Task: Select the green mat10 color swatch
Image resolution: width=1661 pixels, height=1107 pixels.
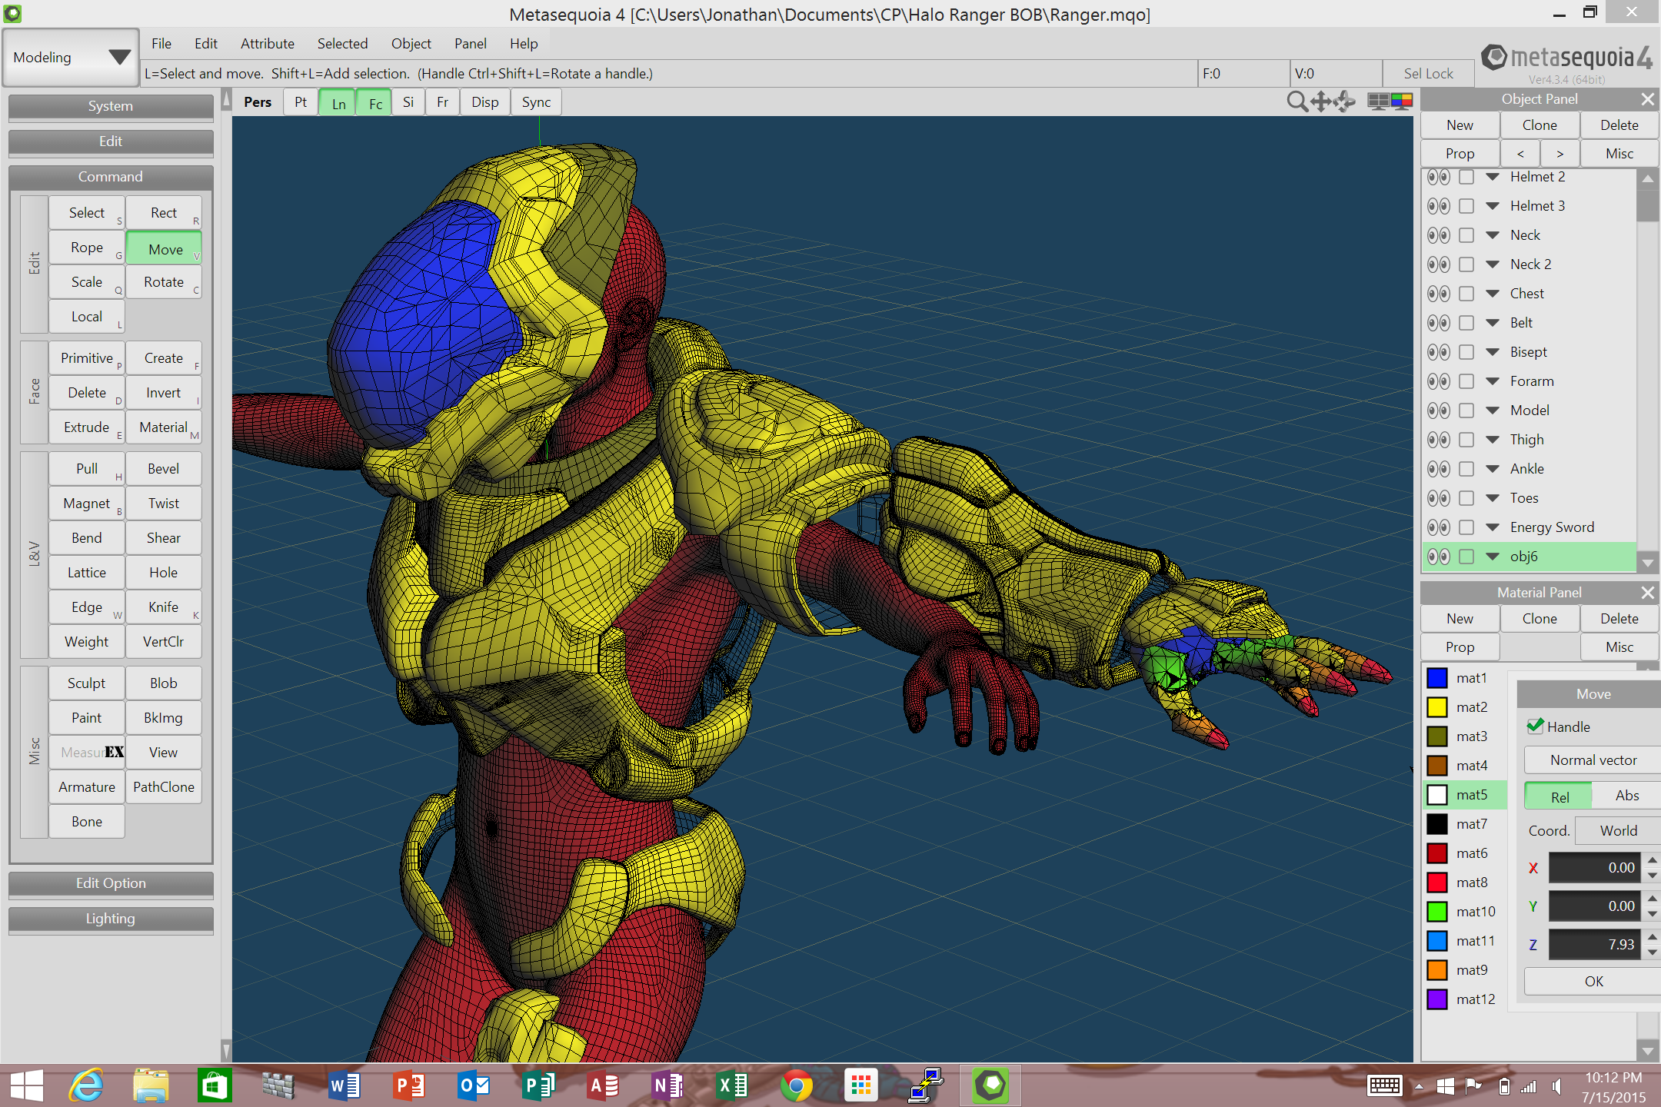Action: tap(1436, 912)
